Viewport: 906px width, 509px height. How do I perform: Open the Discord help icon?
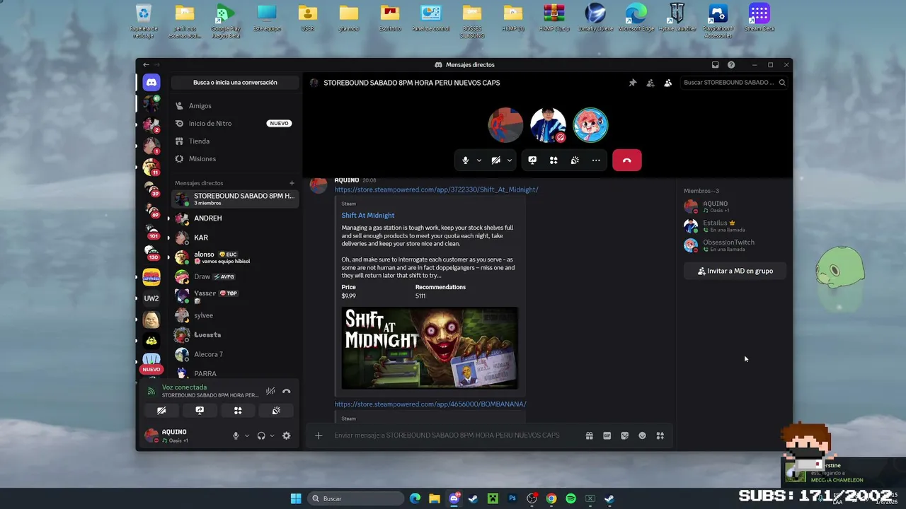point(731,65)
